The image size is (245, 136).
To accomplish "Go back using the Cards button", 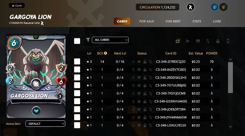I will [x=17, y=6].
